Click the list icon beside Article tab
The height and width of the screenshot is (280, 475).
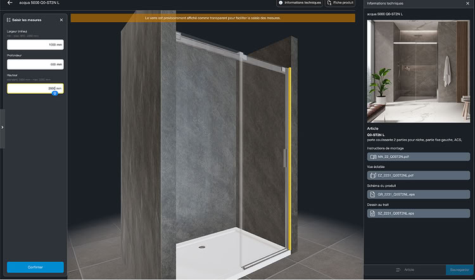point(398,270)
